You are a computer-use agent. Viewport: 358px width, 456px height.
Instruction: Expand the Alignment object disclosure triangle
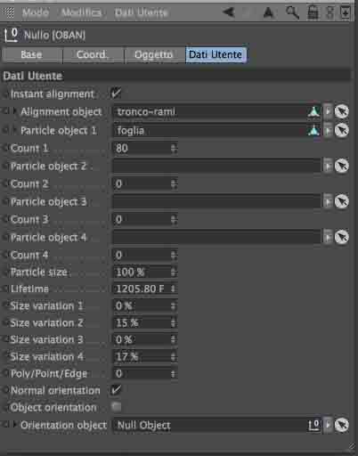(14, 111)
